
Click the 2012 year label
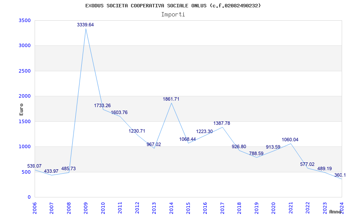pyautogui.click(x=137, y=208)
